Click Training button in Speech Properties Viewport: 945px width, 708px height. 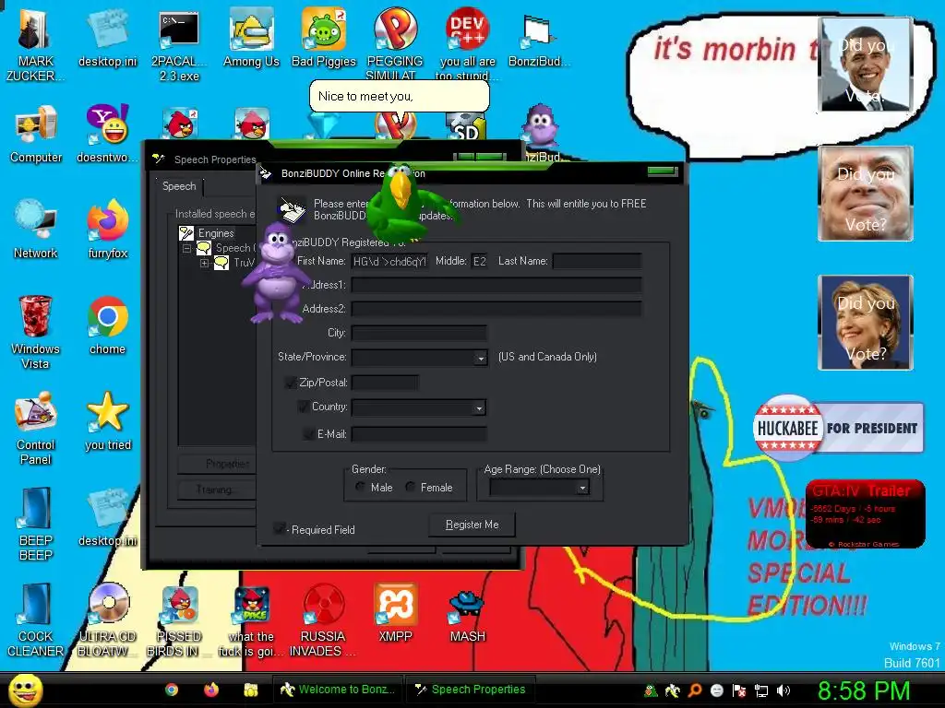[x=216, y=490]
